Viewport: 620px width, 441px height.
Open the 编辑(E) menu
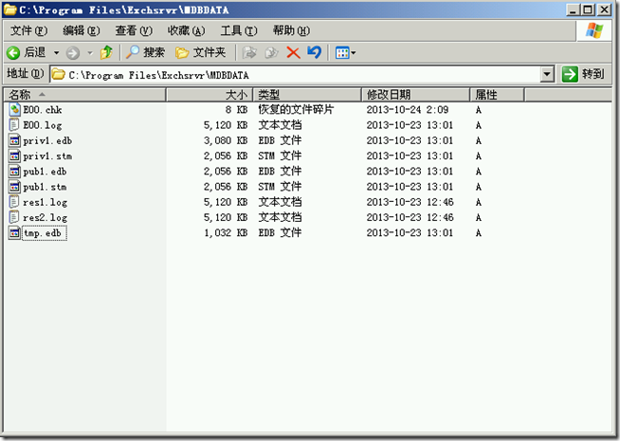pyautogui.click(x=82, y=30)
